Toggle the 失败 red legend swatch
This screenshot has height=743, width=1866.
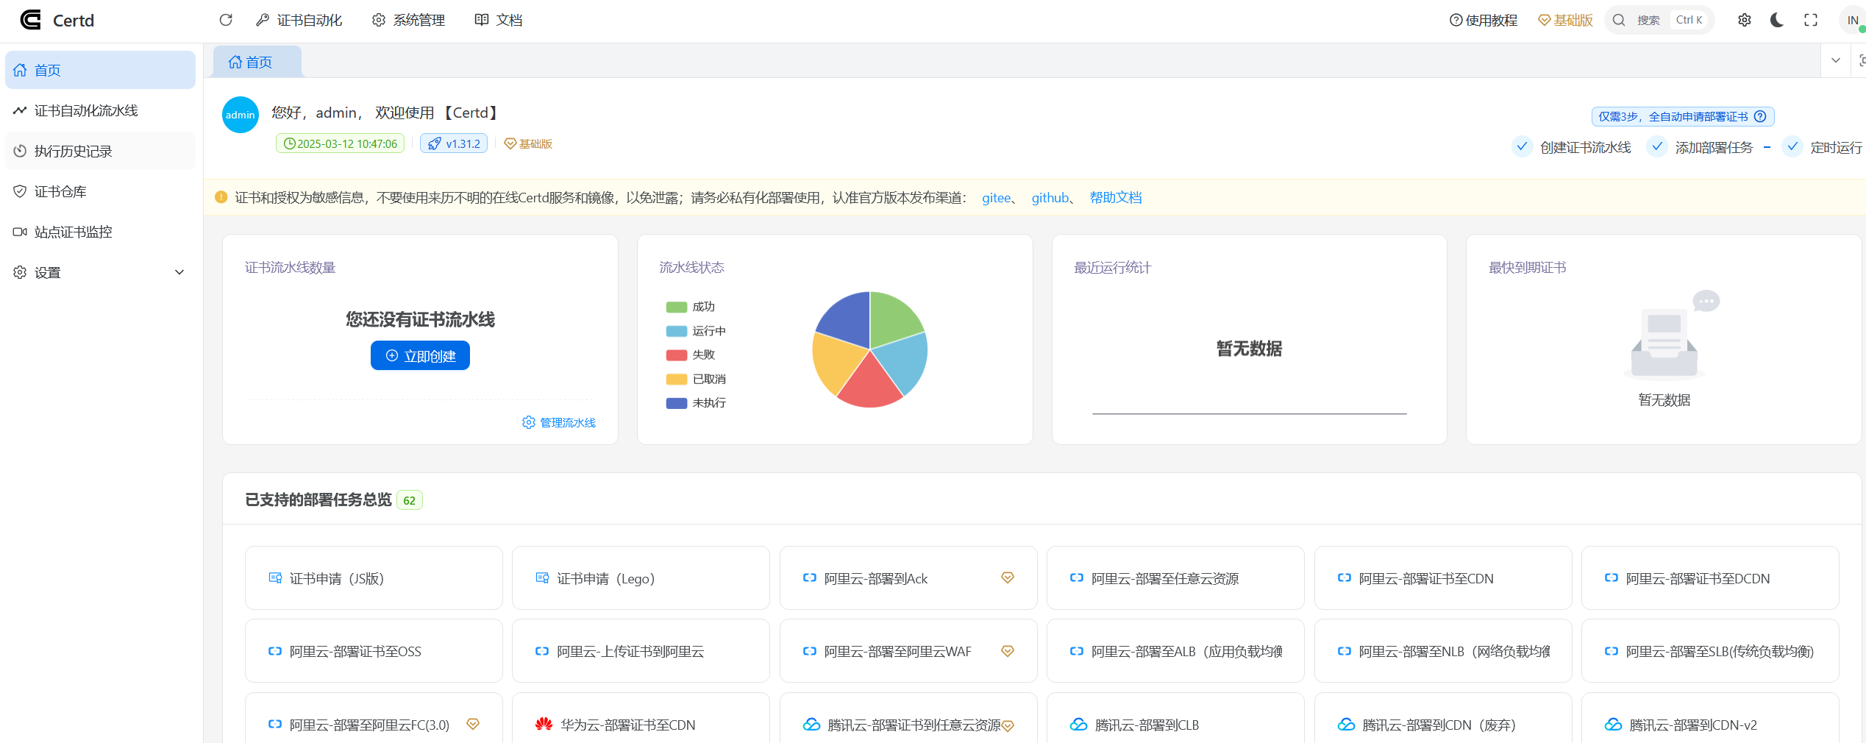(677, 355)
